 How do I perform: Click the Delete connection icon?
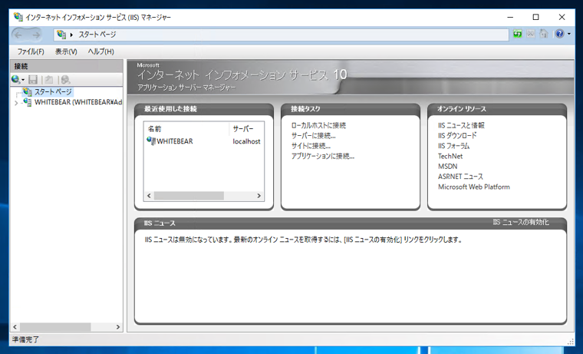pyautogui.click(x=65, y=79)
